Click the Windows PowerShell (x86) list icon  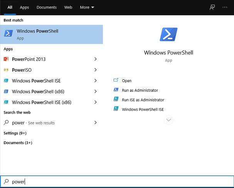tap(6, 91)
